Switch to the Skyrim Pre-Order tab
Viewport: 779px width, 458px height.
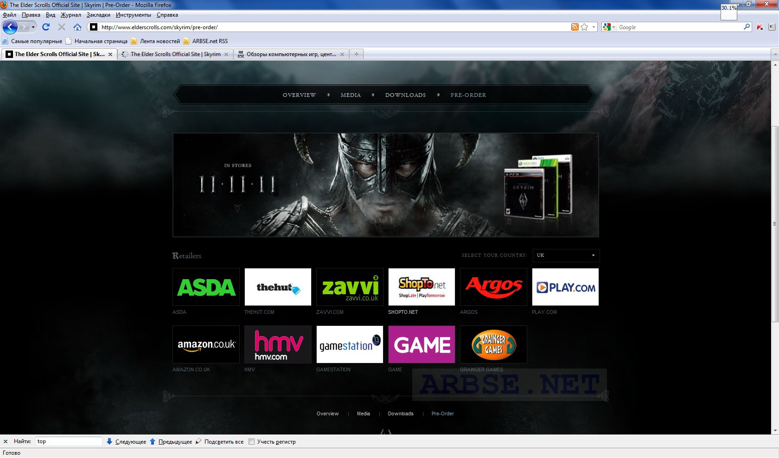(x=59, y=54)
